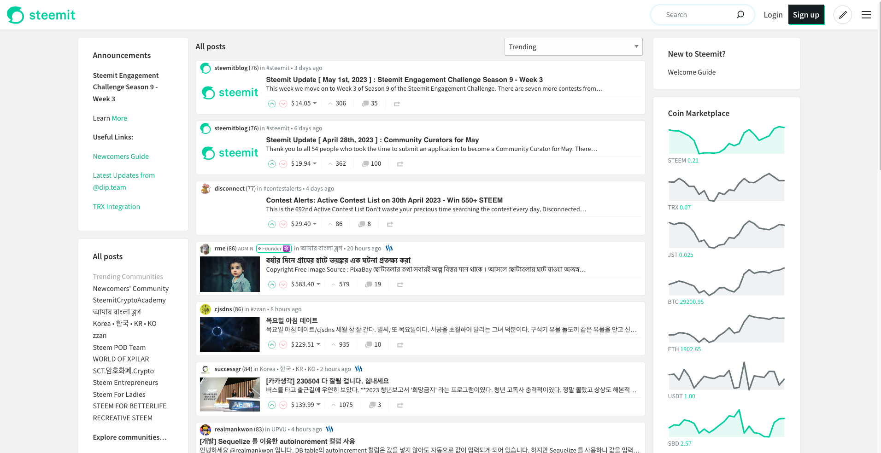Open the Newcomers Guide link

(121, 157)
